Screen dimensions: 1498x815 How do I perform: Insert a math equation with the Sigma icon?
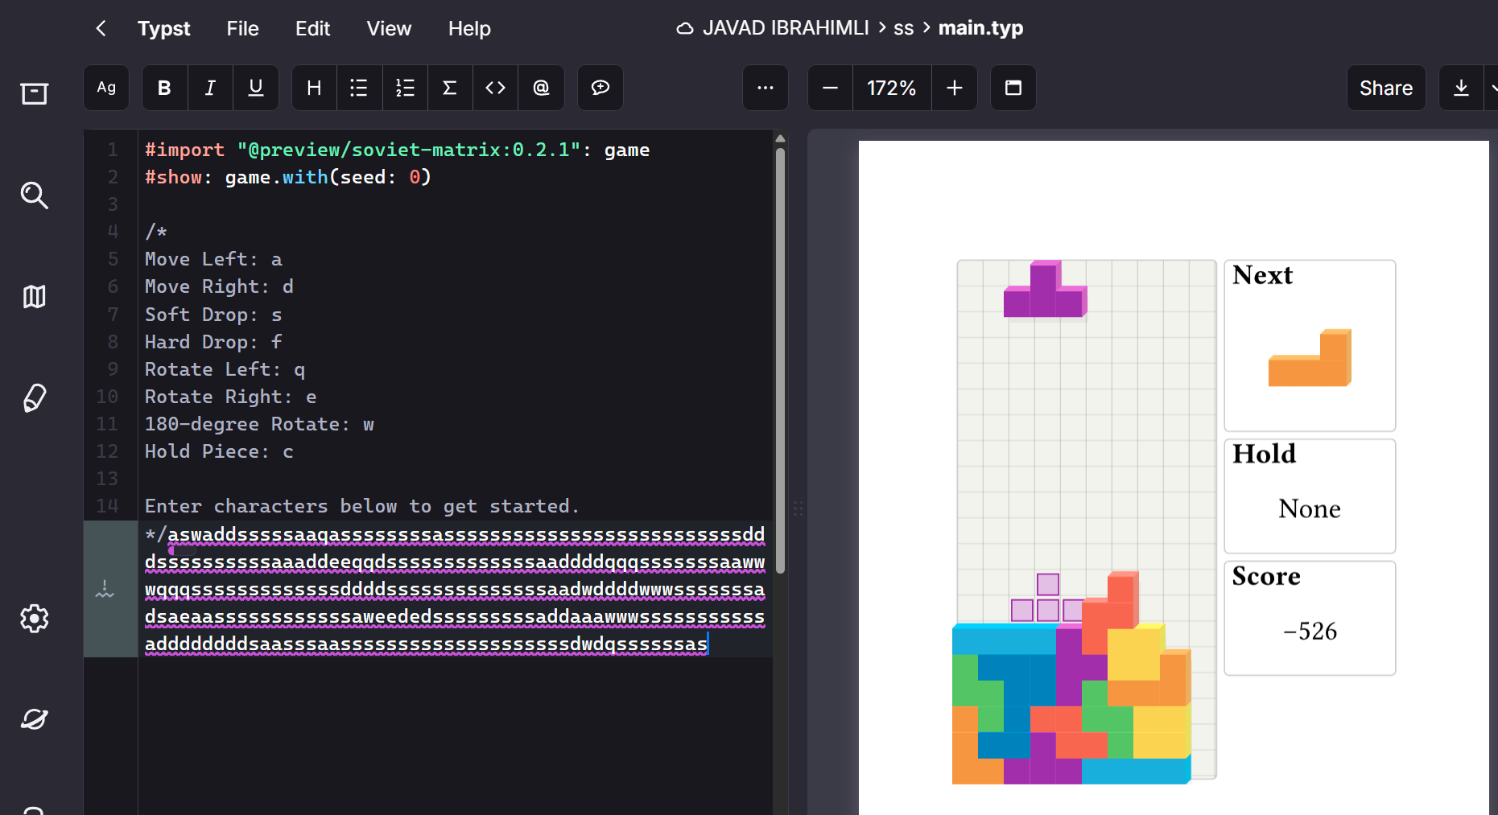click(x=449, y=88)
